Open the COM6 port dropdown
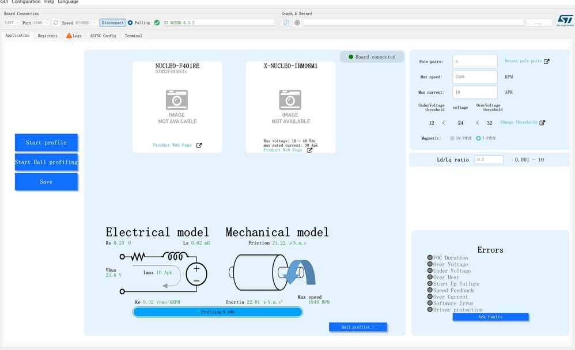This screenshot has width=575, height=350. tap(41, 22)
